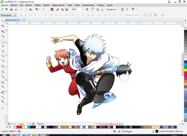Open the Efectos menu
Image resolution: width=187 pixels, height=136 pixels.
(46, 5)
